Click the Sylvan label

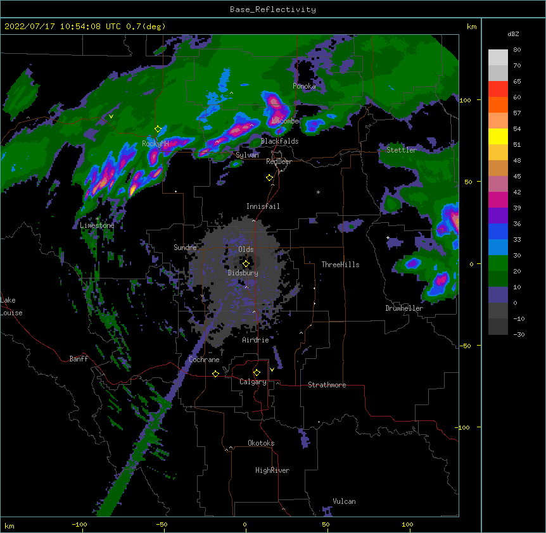[247, 155]
